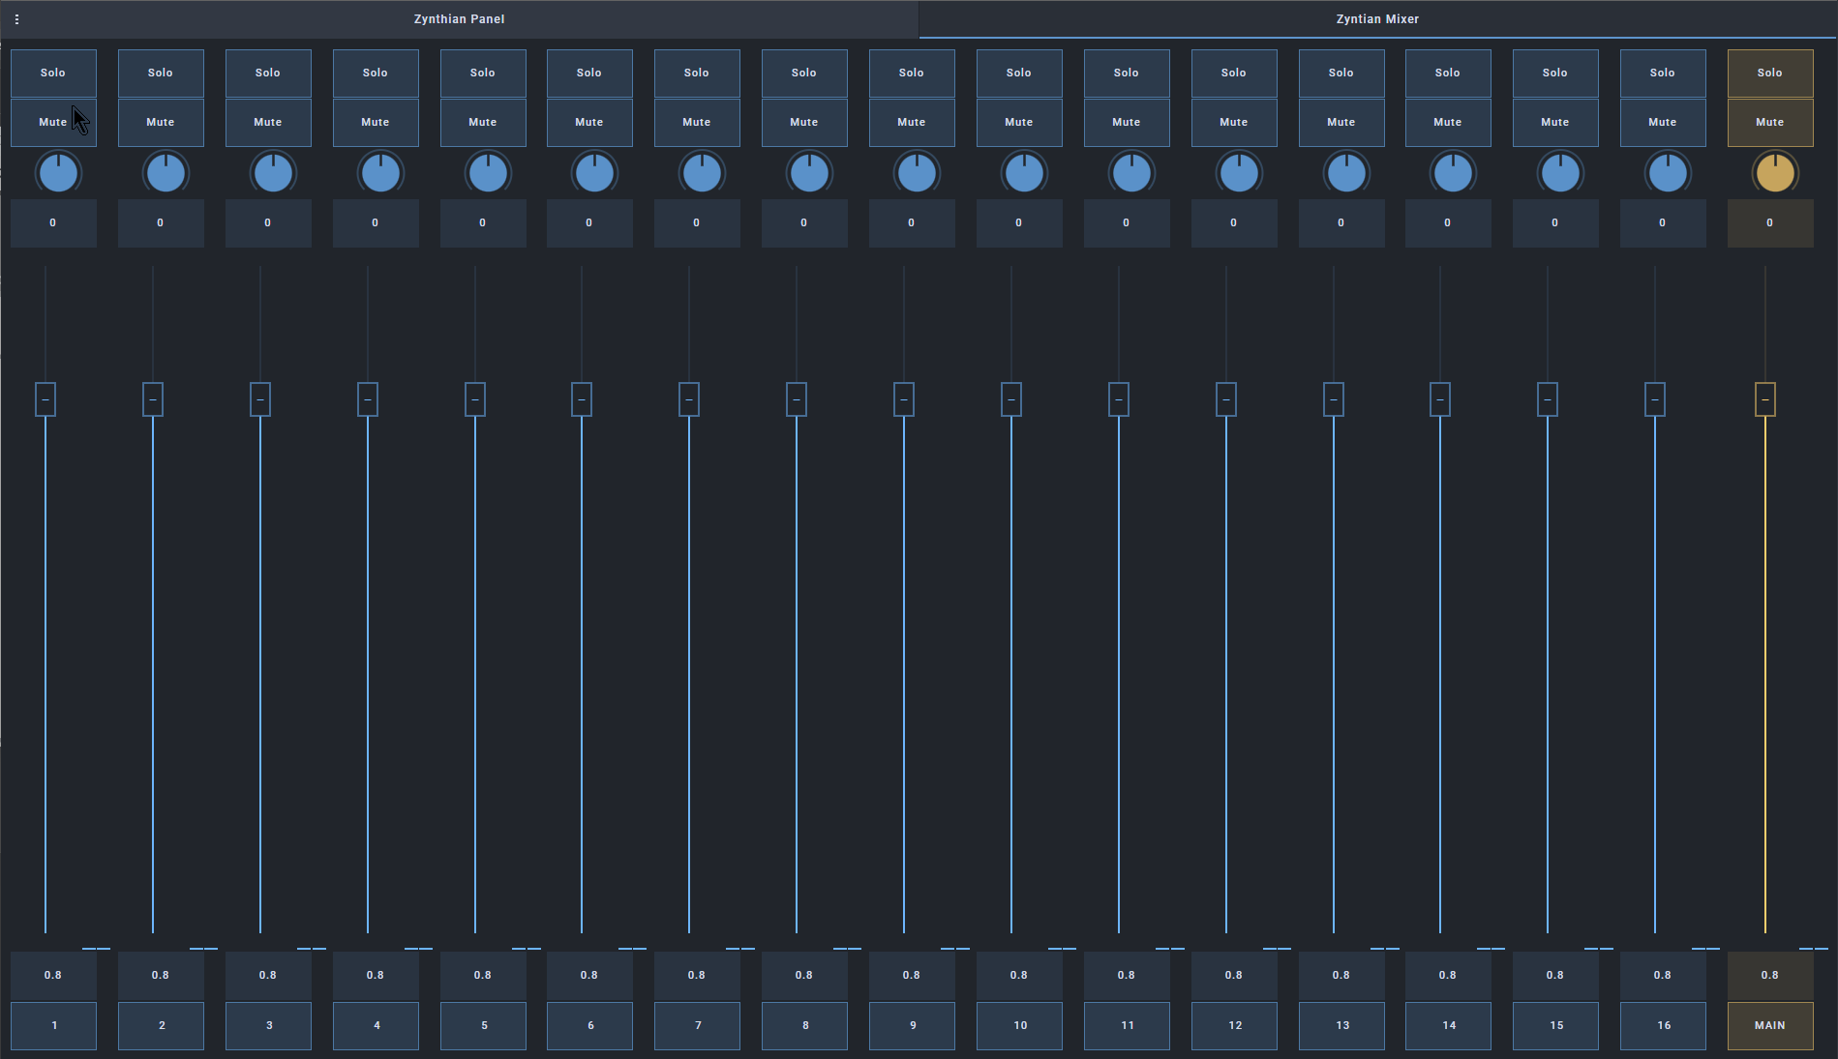This screenshot has width=1838, height=1059.
Task: Click the pan knob of channel 1
Action: coord(58,174)
